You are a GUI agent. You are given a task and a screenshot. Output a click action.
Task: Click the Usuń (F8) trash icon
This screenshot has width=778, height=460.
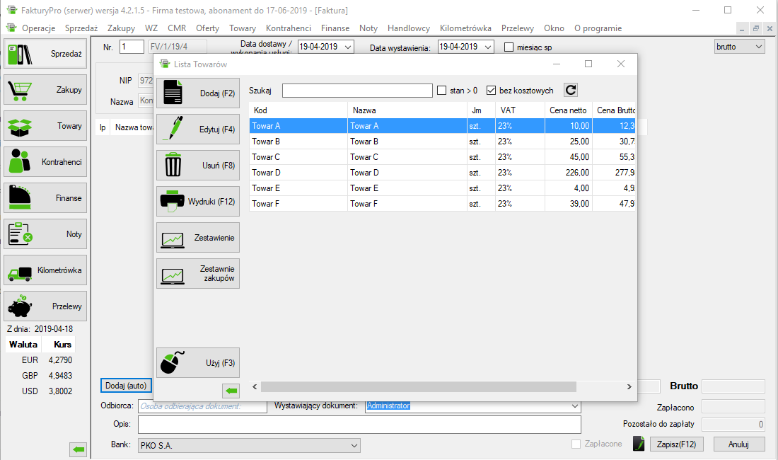pyautogui.click(x=173, y=166)
